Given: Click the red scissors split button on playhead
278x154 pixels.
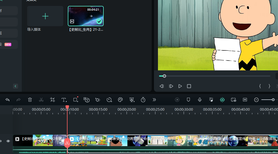Looking at the screenshot, I should [x=67, y=143].
